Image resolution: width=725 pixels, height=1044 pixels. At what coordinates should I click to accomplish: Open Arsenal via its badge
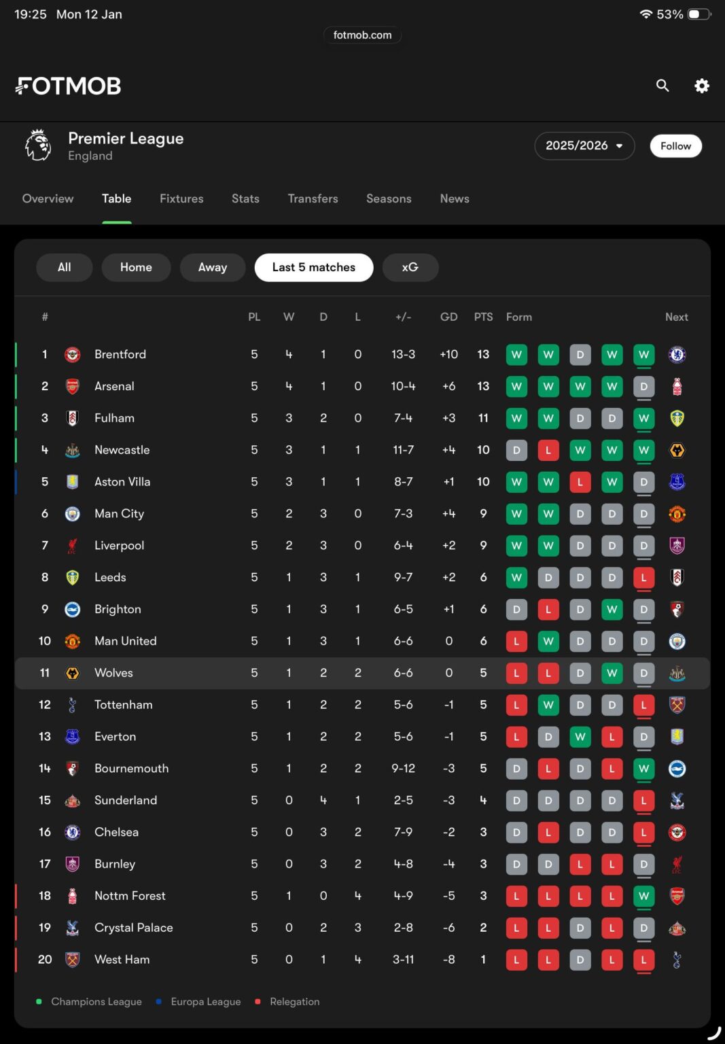[x=73, y=386]
